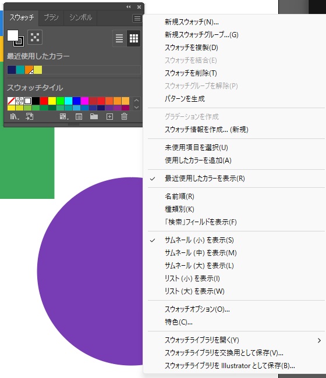Click the Delete Swatch trash icon

click(x=124, y=117)
